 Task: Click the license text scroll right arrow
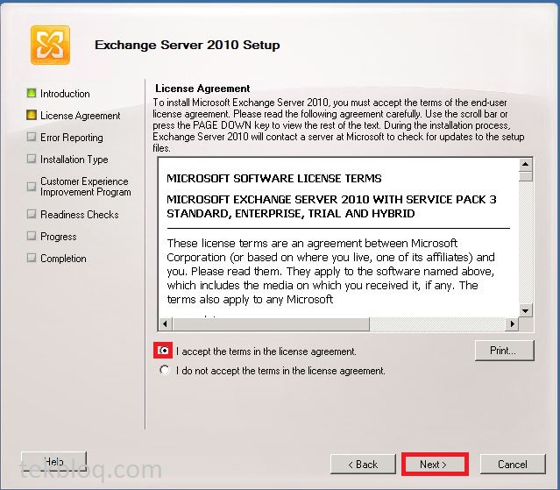(x=512, y=324)
